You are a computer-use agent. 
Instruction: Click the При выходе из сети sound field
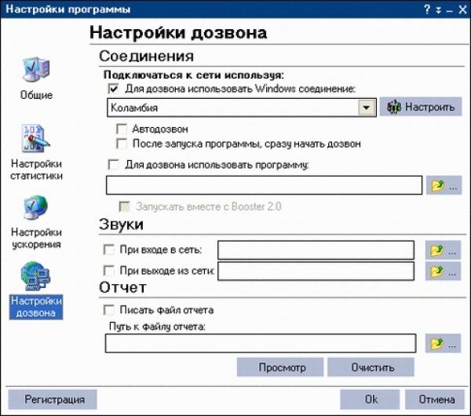pos(316,271)
